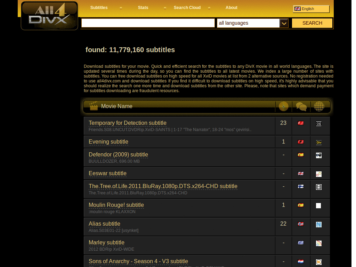The image size is (356, 267).
Task: Open Moulin Rouge! subtitle link
Action: pyautogui.click(x=116, y=205)
